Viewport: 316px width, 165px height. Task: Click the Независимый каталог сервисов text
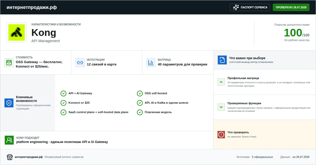pyautogui.click(x=64, y=157)
